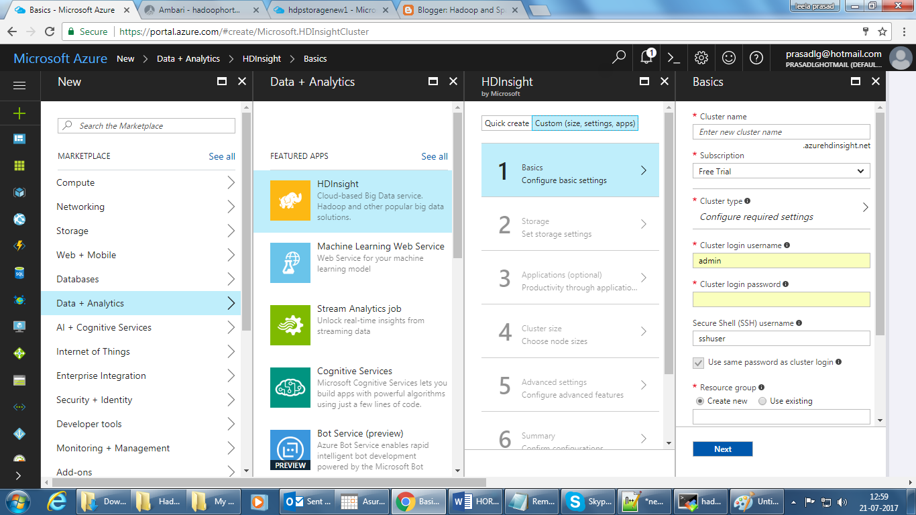Open the feedback smiley icon
Viewport: 916px width, 515px height.
[729, 58]
